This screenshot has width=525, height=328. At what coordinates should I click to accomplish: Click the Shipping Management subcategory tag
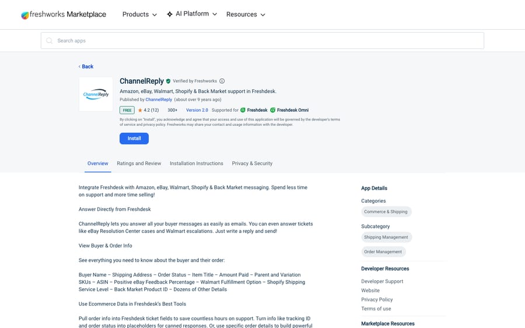tap(386, 237)
